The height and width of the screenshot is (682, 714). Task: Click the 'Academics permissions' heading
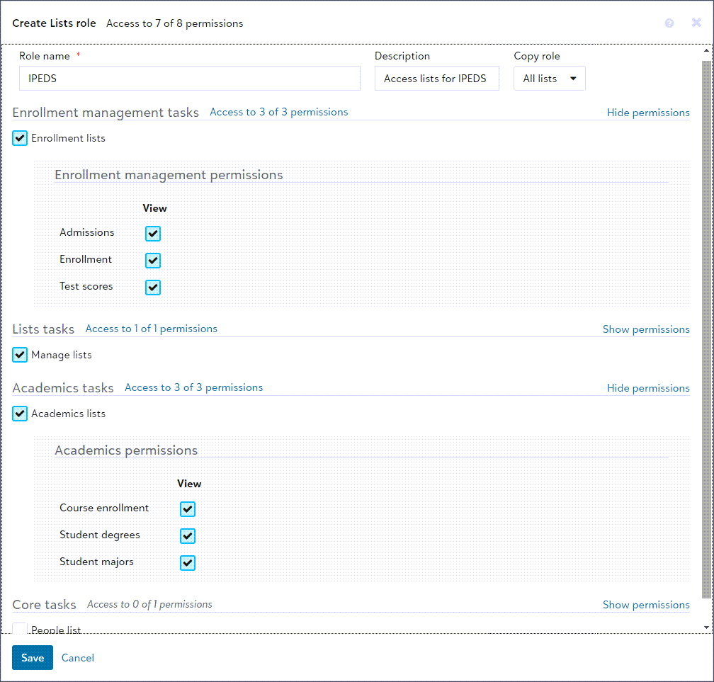(x=126, y=450)
